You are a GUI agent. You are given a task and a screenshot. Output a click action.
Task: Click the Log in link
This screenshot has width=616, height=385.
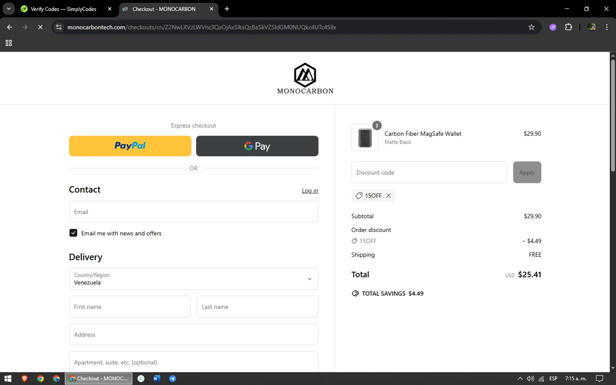click(x=310, y=190)
